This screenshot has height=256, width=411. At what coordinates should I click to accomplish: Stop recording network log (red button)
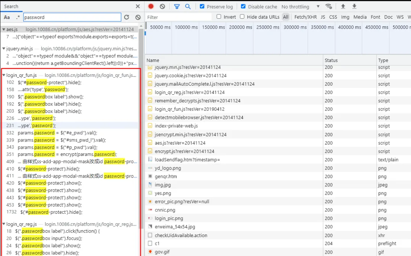[x=151, y=6]
